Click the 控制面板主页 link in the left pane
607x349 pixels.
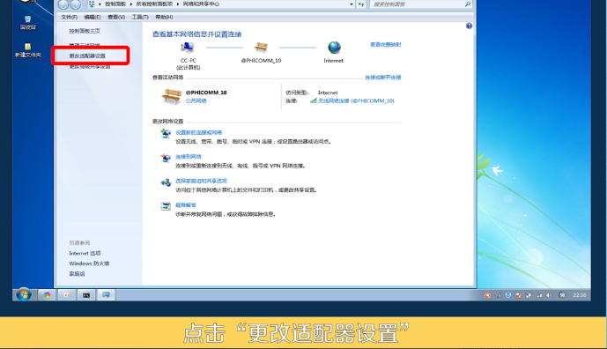pos(85,31)
